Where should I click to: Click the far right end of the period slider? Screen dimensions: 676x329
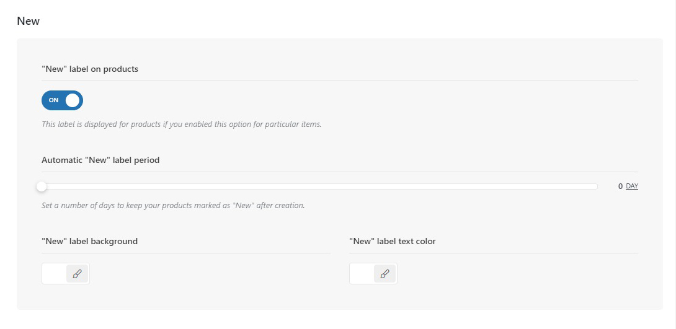(x=595, y=186)
